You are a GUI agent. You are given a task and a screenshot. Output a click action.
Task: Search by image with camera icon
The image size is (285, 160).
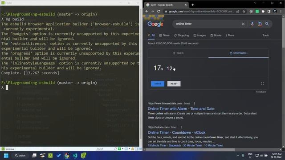tap(260, 24)
